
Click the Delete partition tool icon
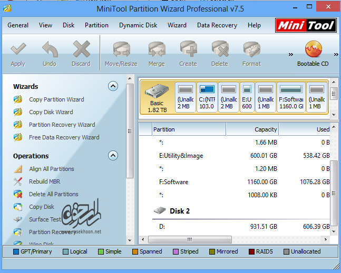point(220,49)
